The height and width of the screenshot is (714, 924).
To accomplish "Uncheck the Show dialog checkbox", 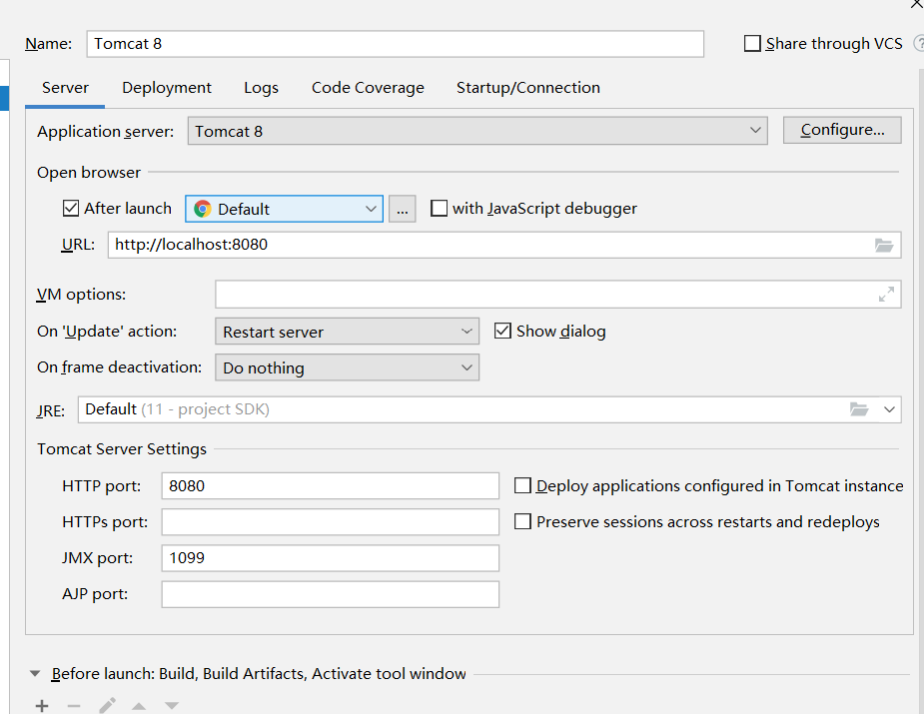I will (502, 332).
